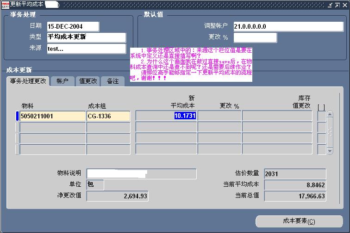Open the 备注 tab

112,81
